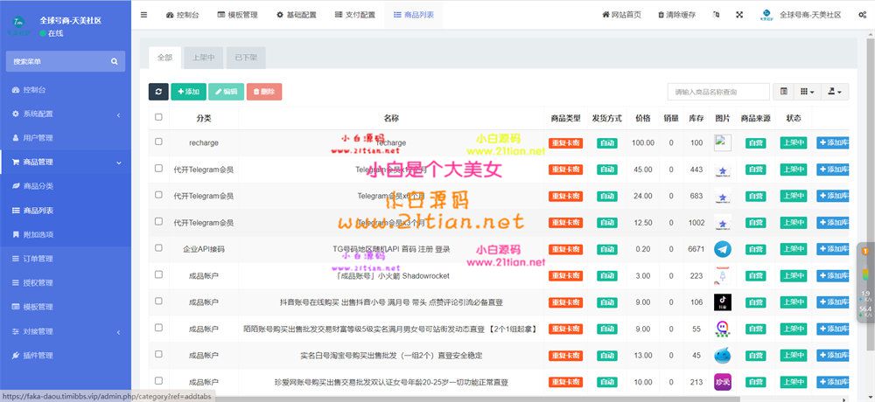Open the 控制台 top tab
The image size is (875, 402).
coord(183,15)
